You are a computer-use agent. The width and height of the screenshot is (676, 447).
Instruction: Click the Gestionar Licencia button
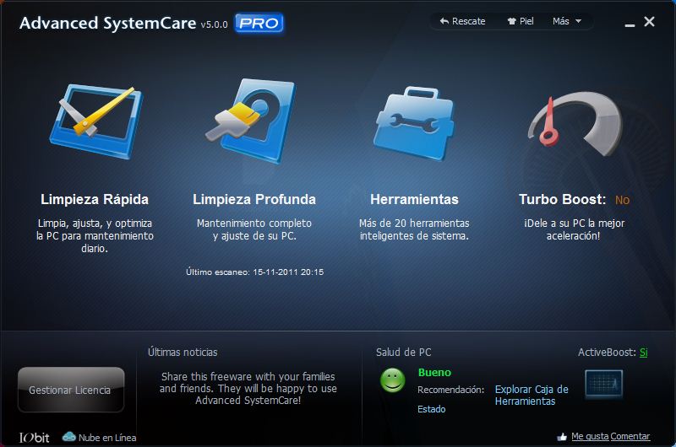coord(71,390)
